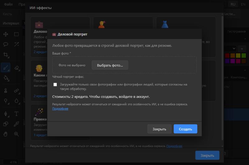Image resolution: width=249 pixels, height=165 pixels.
Task: Select the Hand pan tool
Action: pyautogui.click(x=5, y=134)
